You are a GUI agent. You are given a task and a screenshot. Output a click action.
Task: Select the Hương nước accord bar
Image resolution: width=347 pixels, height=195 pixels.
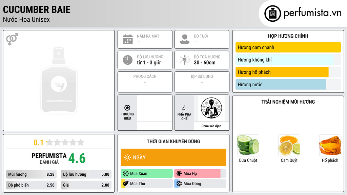[288, 84]
